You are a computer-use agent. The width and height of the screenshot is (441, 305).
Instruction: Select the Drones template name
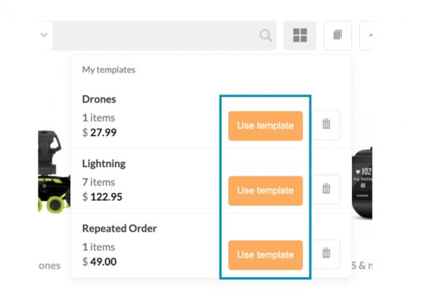point(99,99)
